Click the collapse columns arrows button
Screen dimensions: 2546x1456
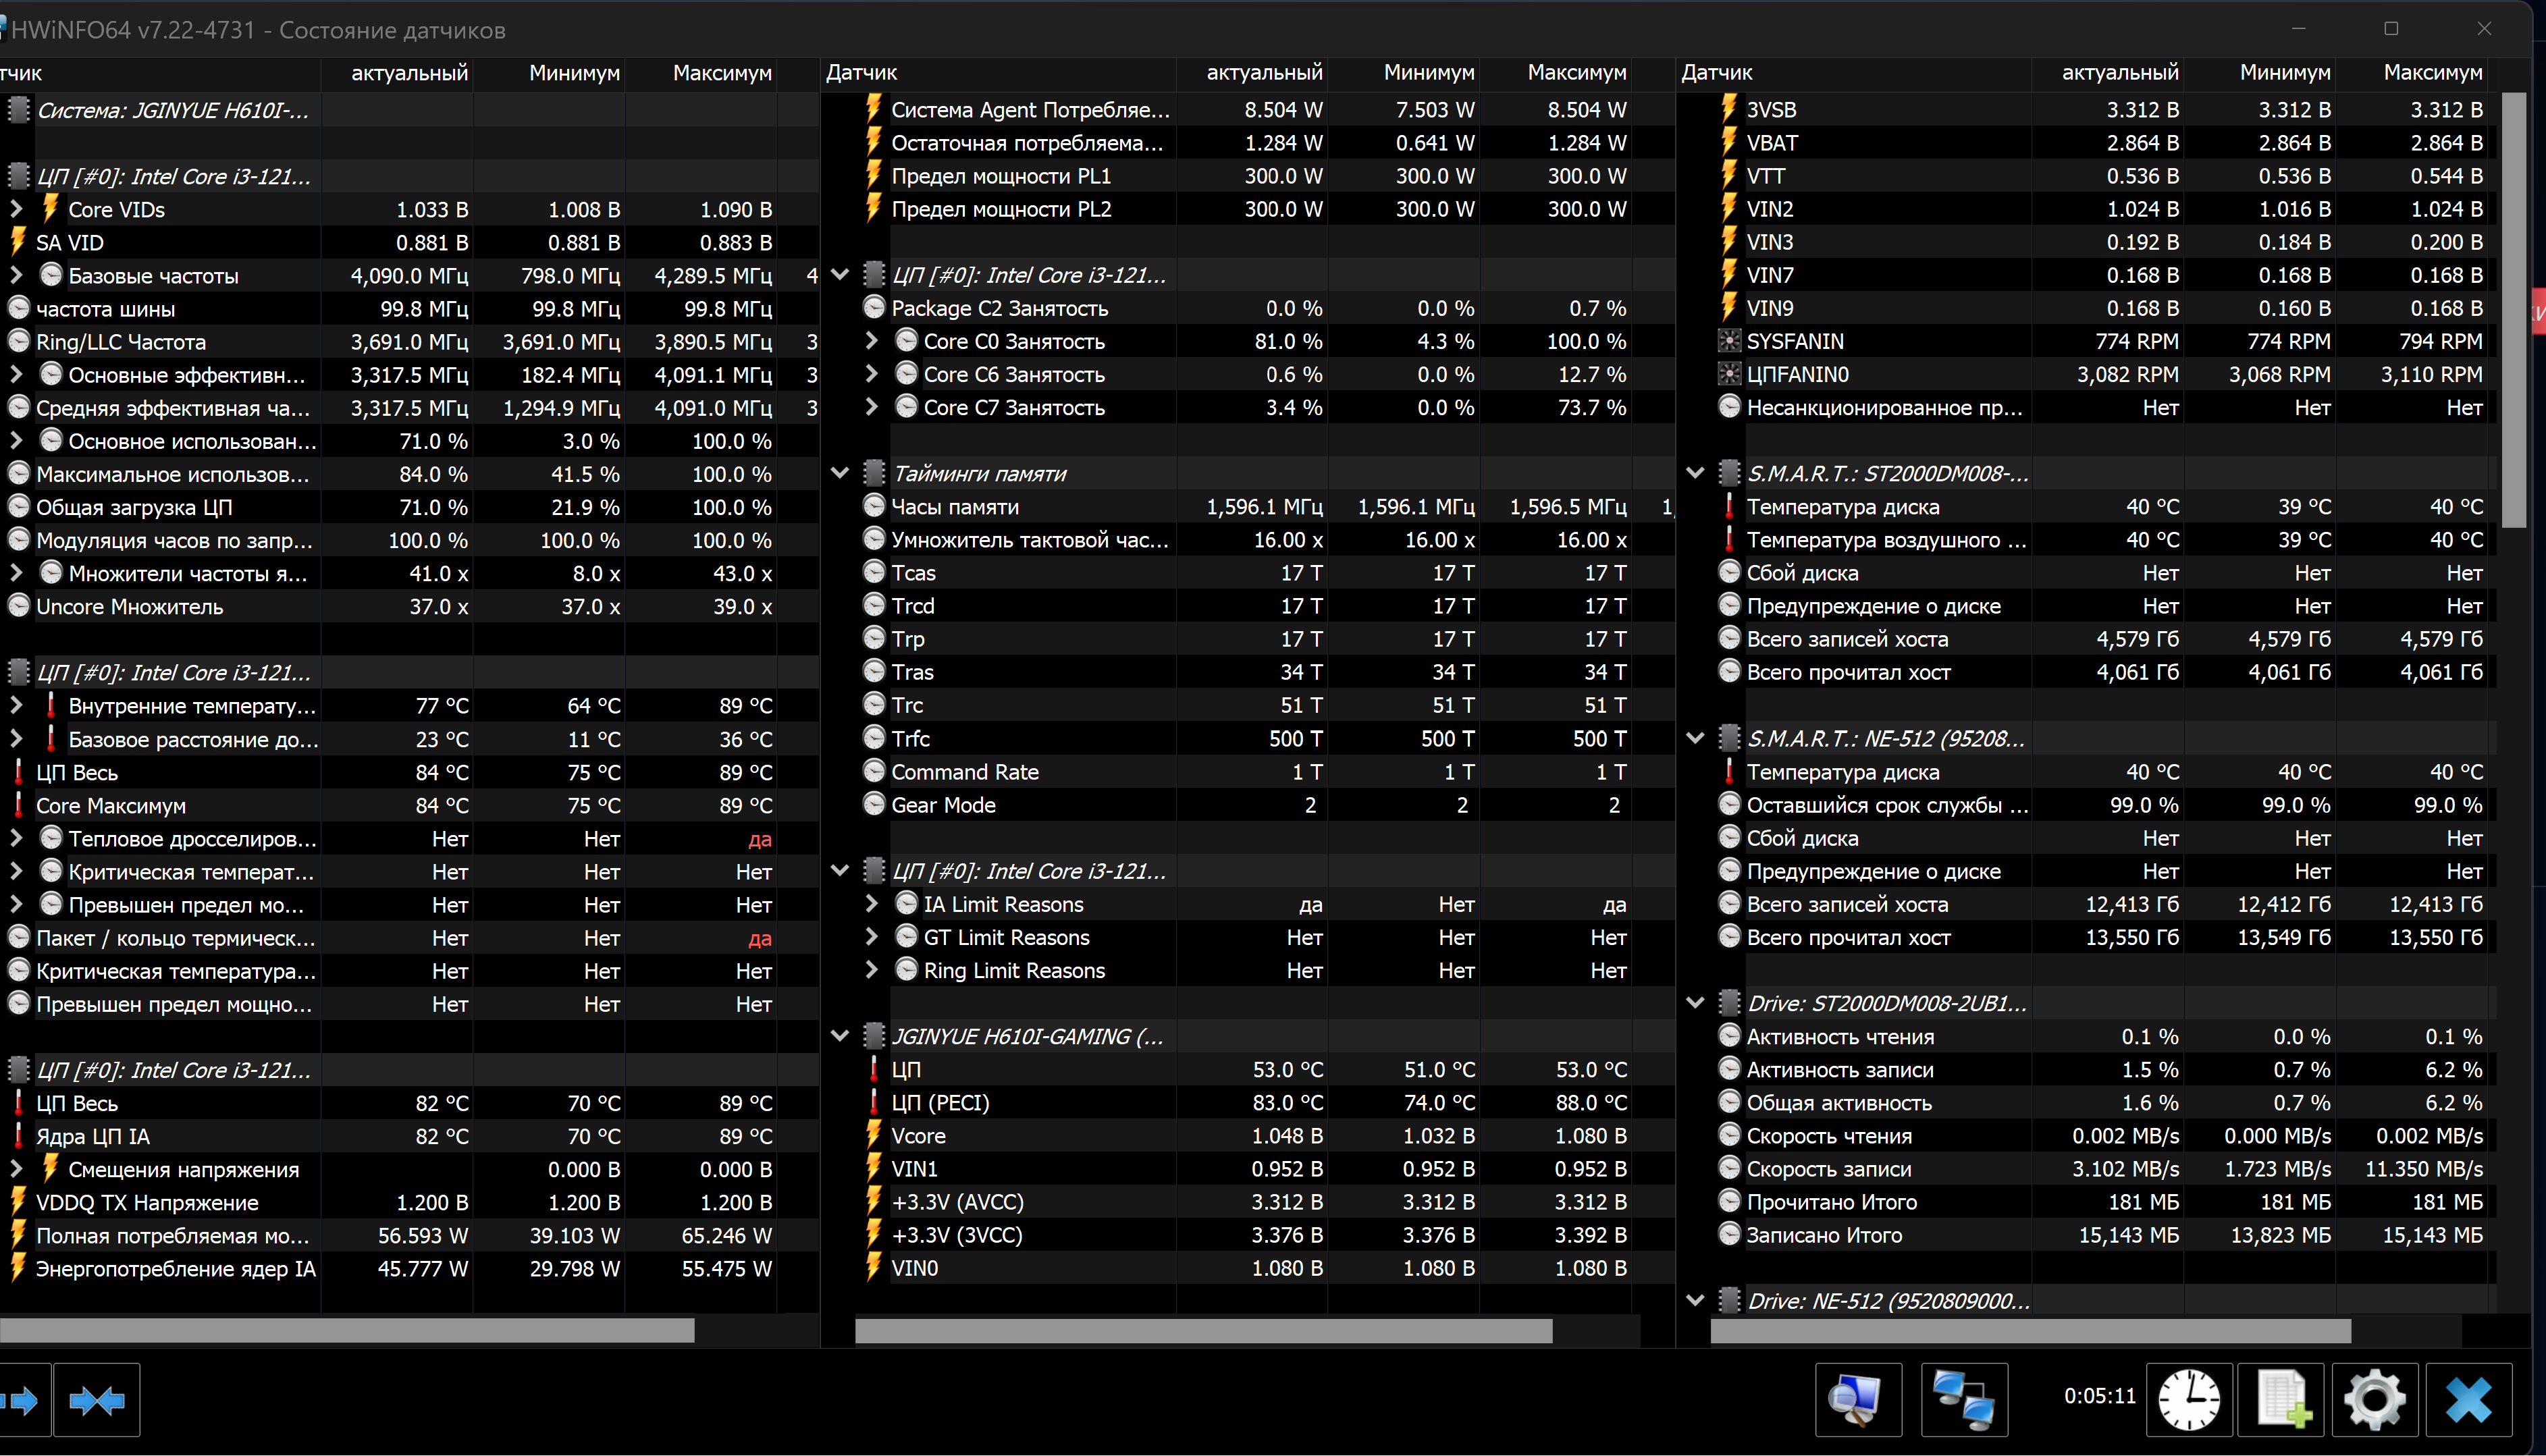click(96, 1400)
